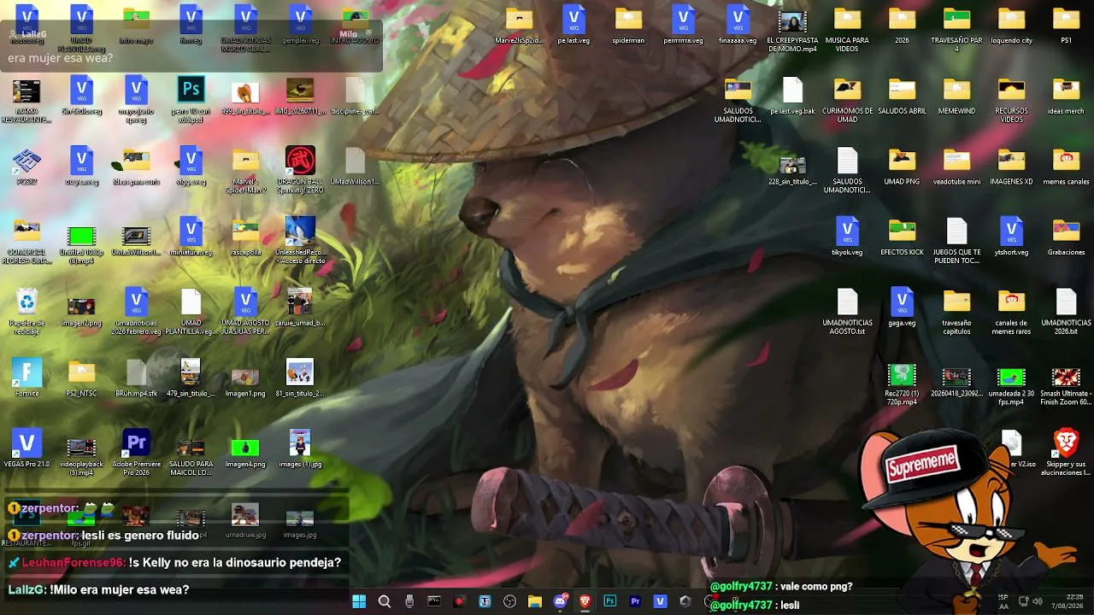This screenshot has width=1094, height=615.
Task: Select the loquendo city folder
Action: (1011, 24)
